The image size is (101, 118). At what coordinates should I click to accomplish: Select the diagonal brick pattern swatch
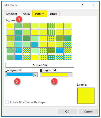click(51, 38)
